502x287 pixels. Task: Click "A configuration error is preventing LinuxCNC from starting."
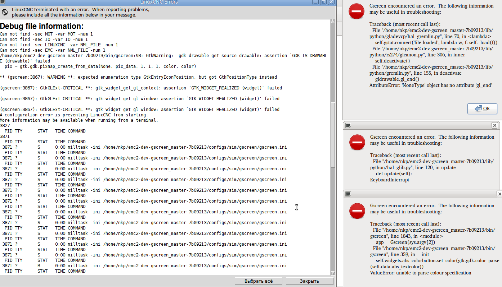click(74, 115)
